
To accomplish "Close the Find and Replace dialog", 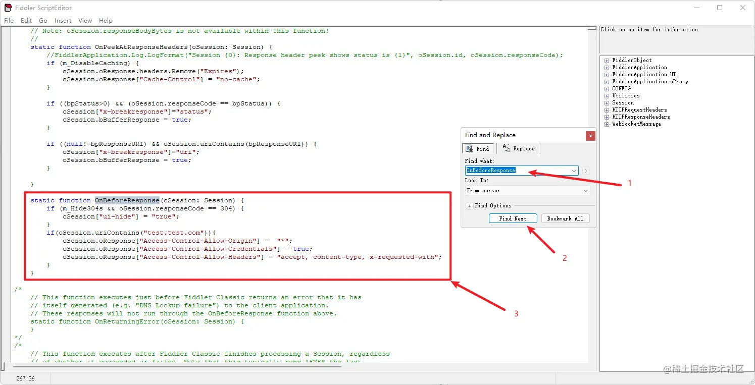I will [590, 136].
